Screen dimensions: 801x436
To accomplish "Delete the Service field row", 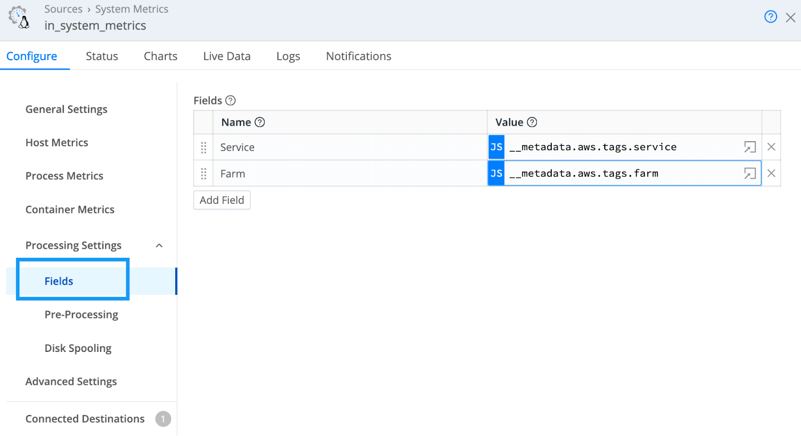I will click(771, 147).
